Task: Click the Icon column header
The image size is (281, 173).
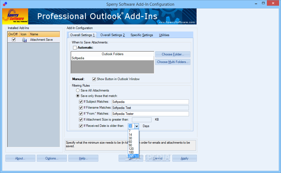Action: coord(24,34)
